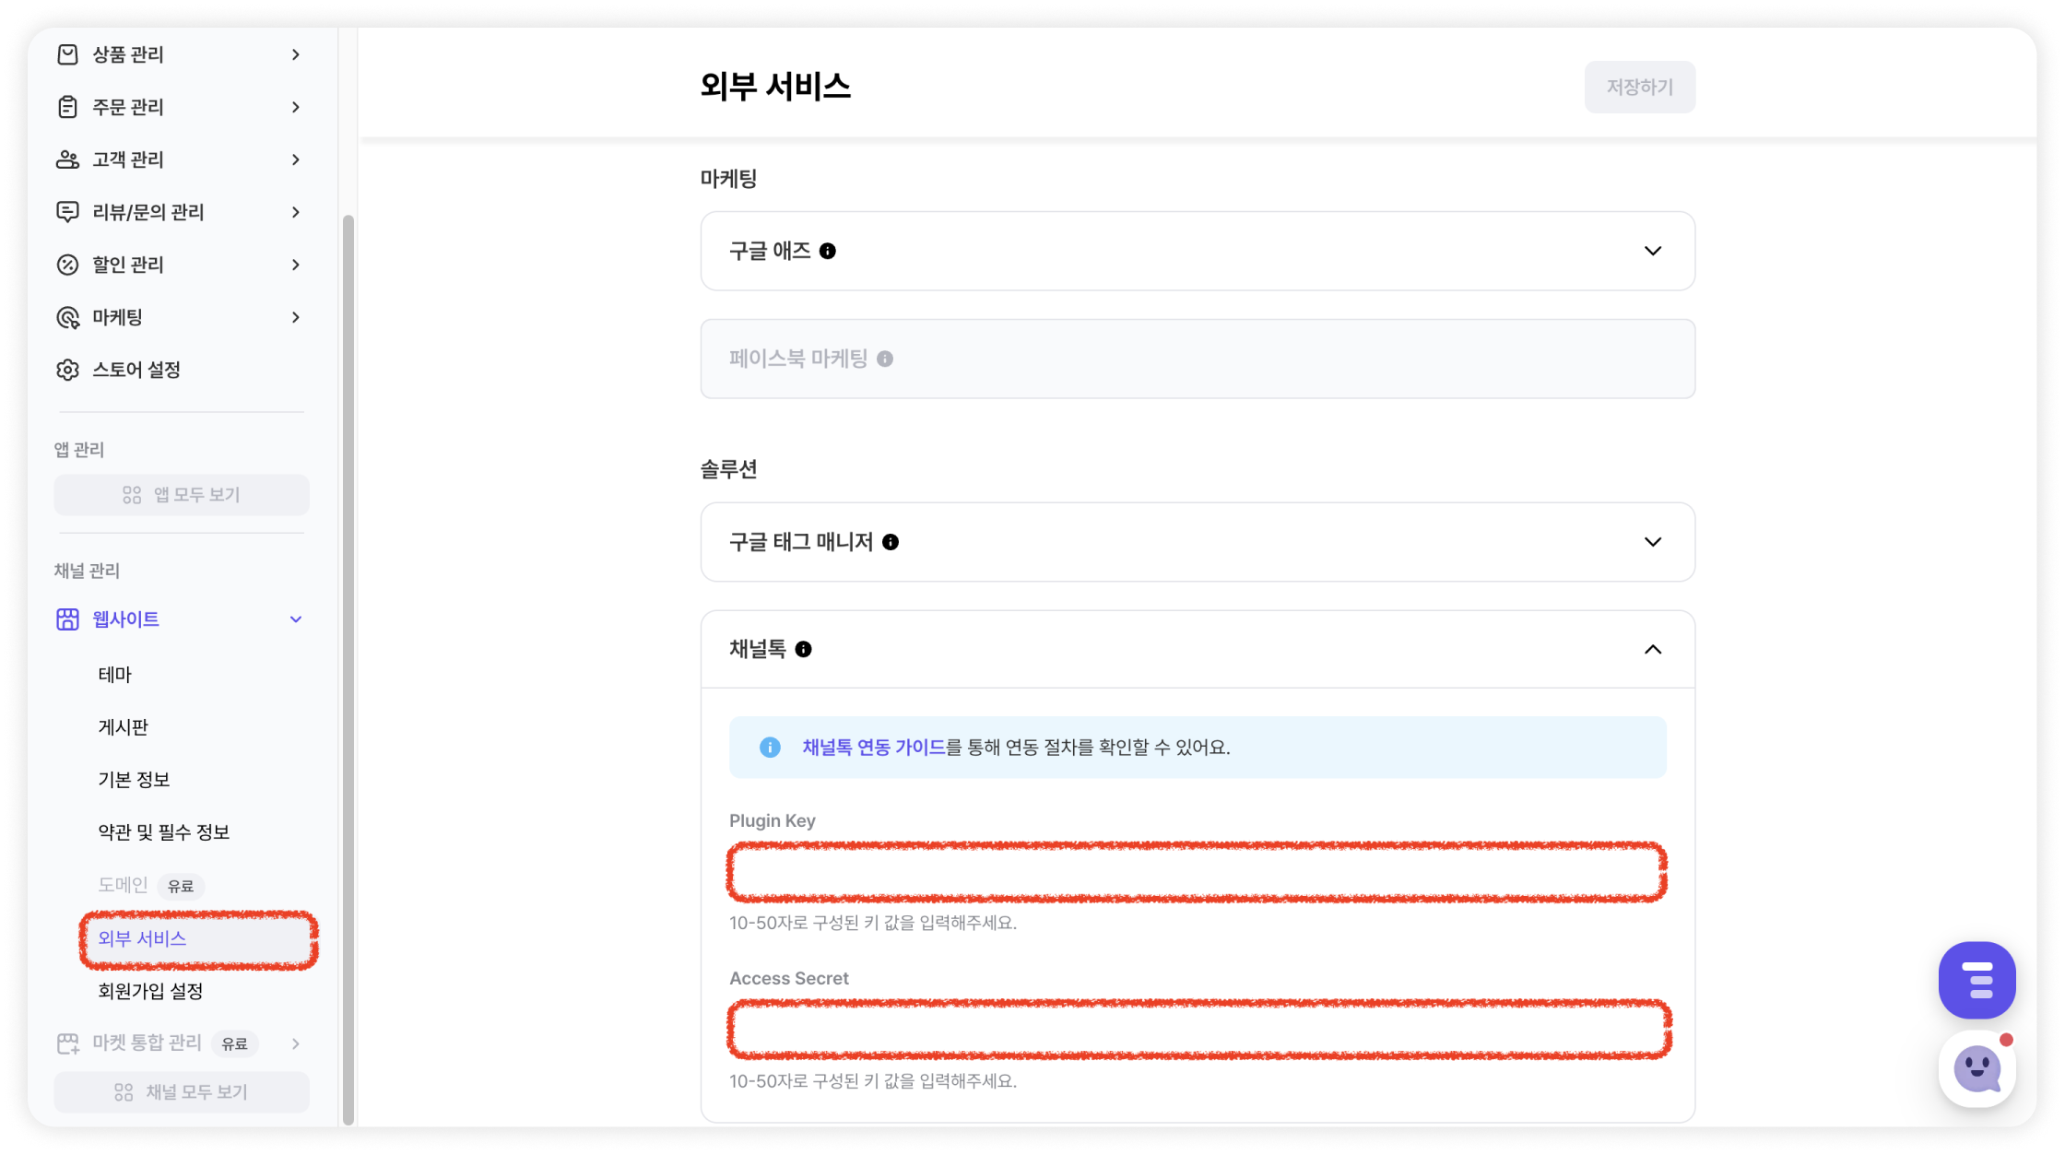2065x1155 pixels.
Task: Open the 채널톡 연동 가이드 link
Action: coord(873,747)
